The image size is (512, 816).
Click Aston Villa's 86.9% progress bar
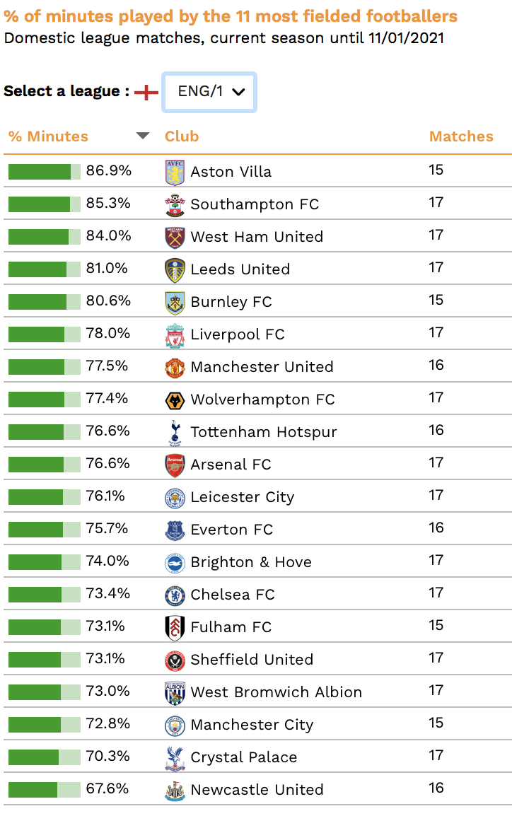(45, 172)
